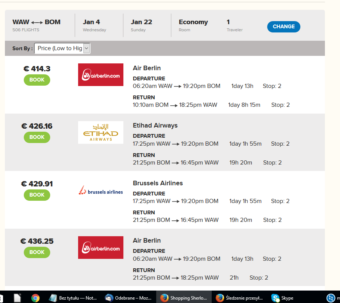340x303 pixels.
Task: Click the 1 Traveler label
Action: 235,25
